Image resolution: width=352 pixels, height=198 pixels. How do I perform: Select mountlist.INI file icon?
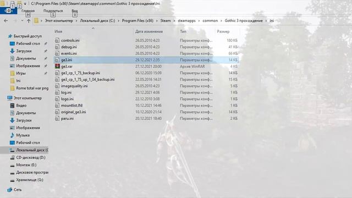pos(57,106)
